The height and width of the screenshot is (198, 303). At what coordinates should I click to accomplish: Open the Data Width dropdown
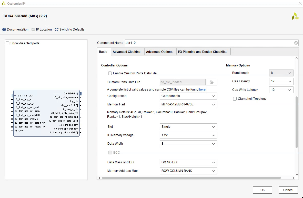pyautogui.click(x=188, y=144)
